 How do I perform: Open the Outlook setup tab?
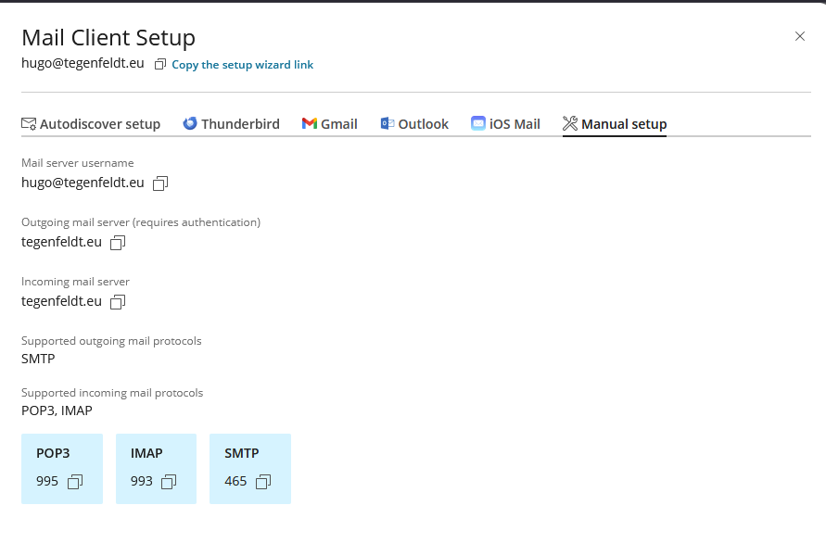(423, 124)
